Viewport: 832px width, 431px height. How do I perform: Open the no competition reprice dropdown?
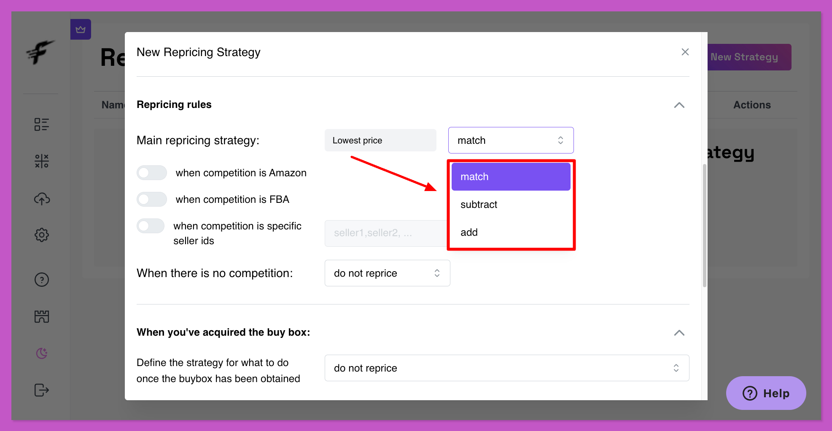[387, 273]
